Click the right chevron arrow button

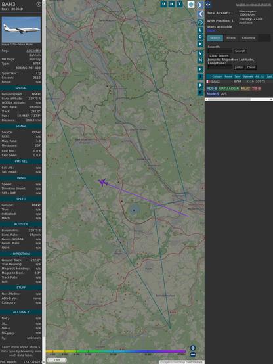pos(200,5)
